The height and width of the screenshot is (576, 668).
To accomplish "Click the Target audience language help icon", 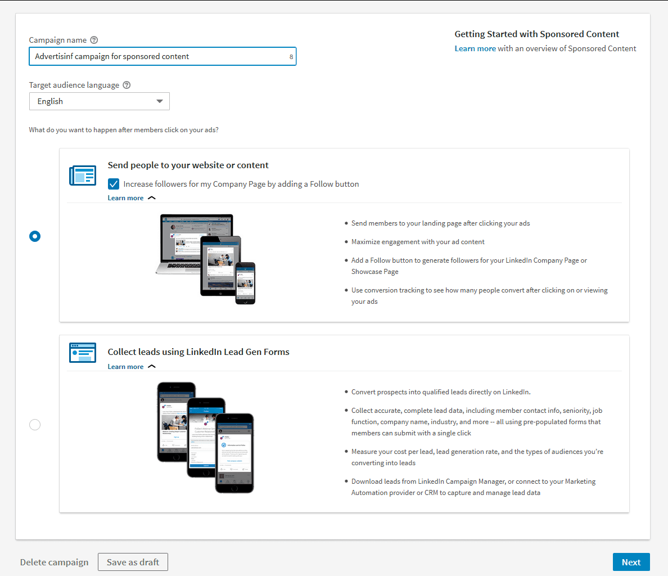I will point(126,85).
